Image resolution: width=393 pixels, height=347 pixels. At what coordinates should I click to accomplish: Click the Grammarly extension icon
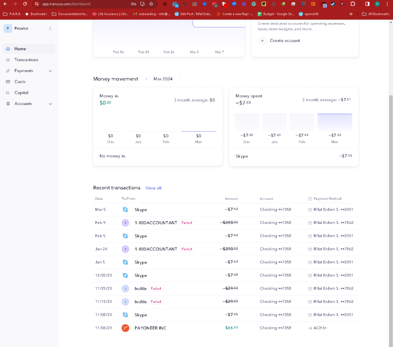pyautogui.click(x=254, y=4)
